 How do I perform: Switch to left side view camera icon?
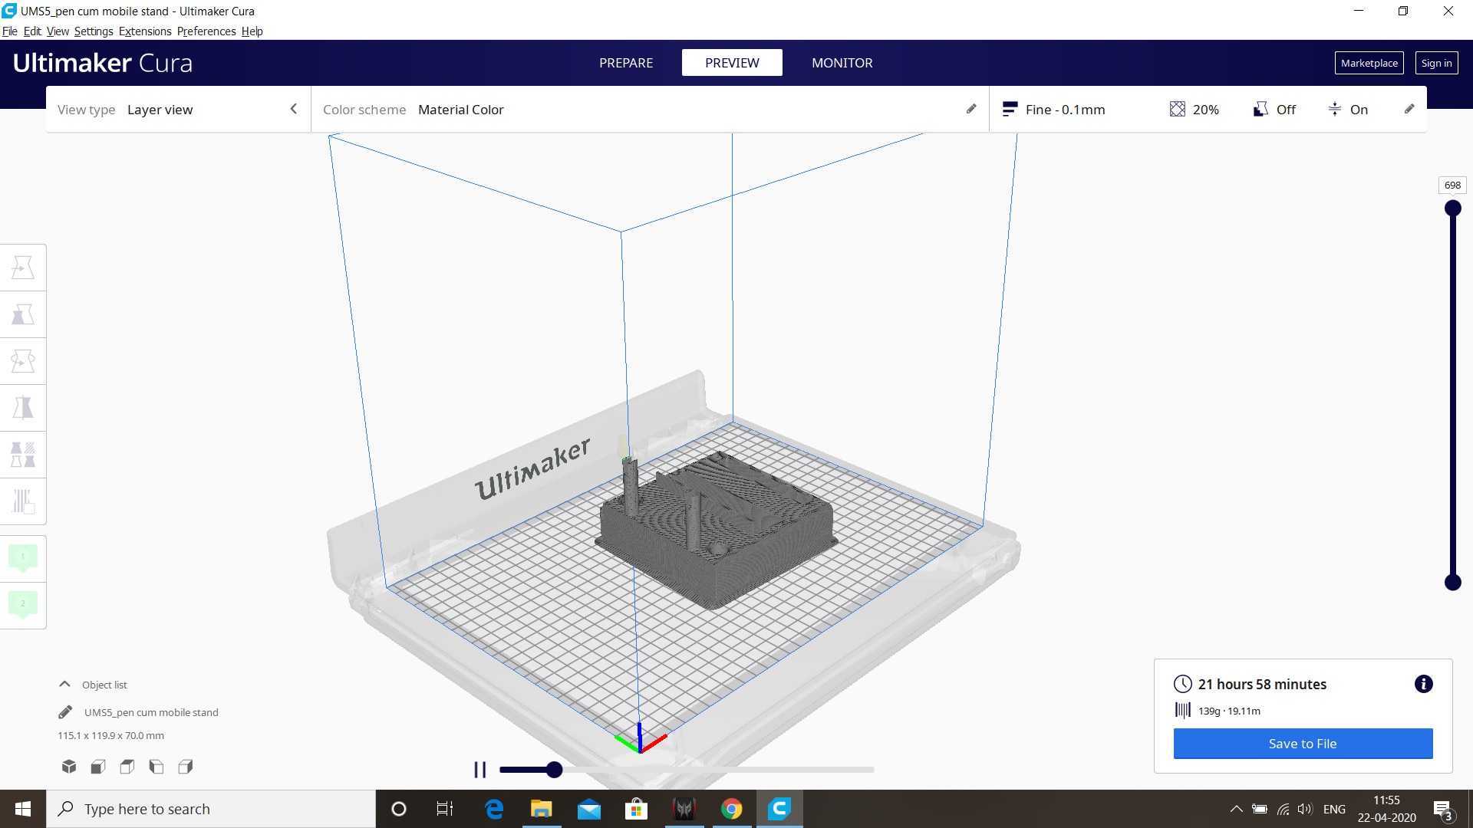pyautogui.click(x=157, y=767)
